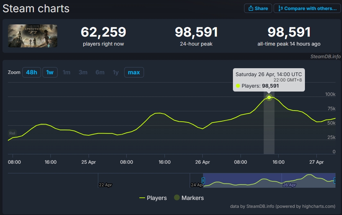This screenshot has height=215, width=342.
Task: Toggle the Markers series in legend
Action: click(189, 198)
